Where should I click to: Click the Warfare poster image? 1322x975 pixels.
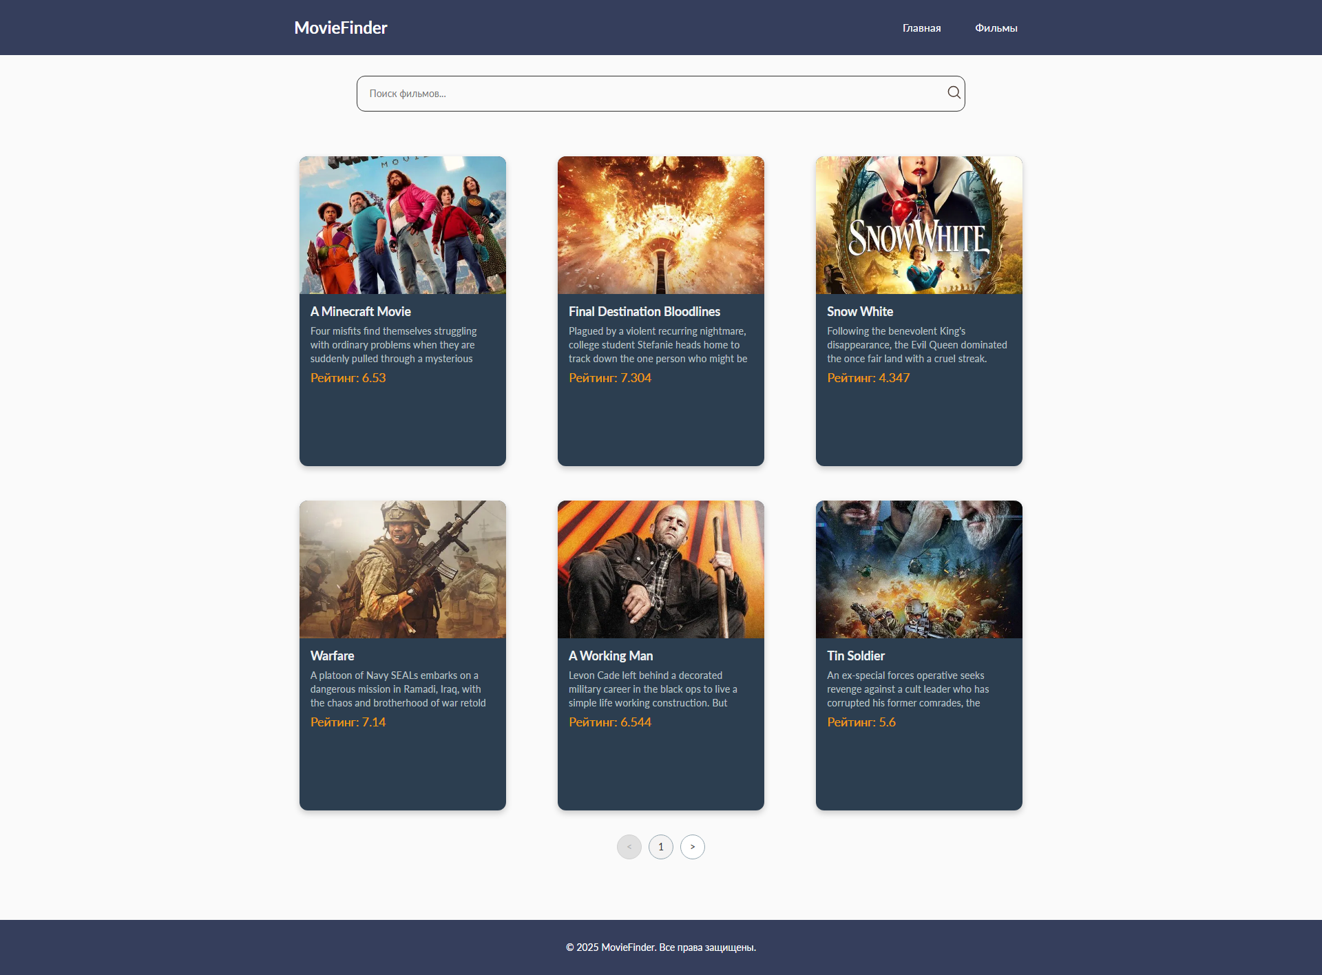click(402, 569)
